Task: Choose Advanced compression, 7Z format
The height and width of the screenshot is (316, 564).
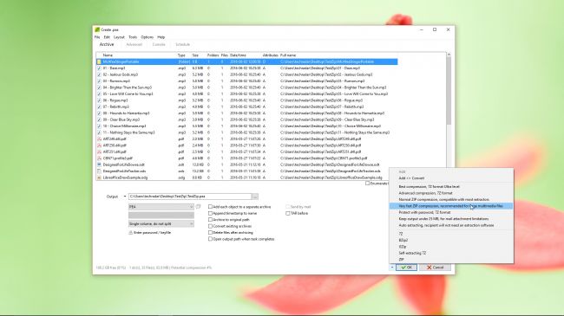Action: click(451, 193)
